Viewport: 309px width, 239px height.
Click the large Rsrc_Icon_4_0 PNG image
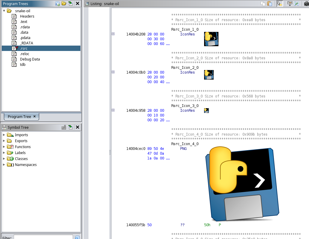point(242,184)
